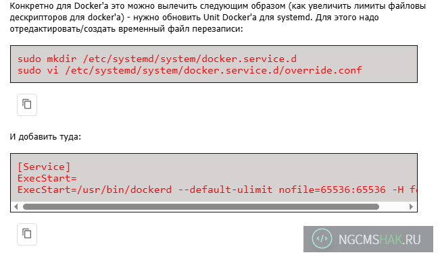The width and height of the screenshot is (440, 259).
Task: Click scrollbar track right of the thumb
Action: 393,207
